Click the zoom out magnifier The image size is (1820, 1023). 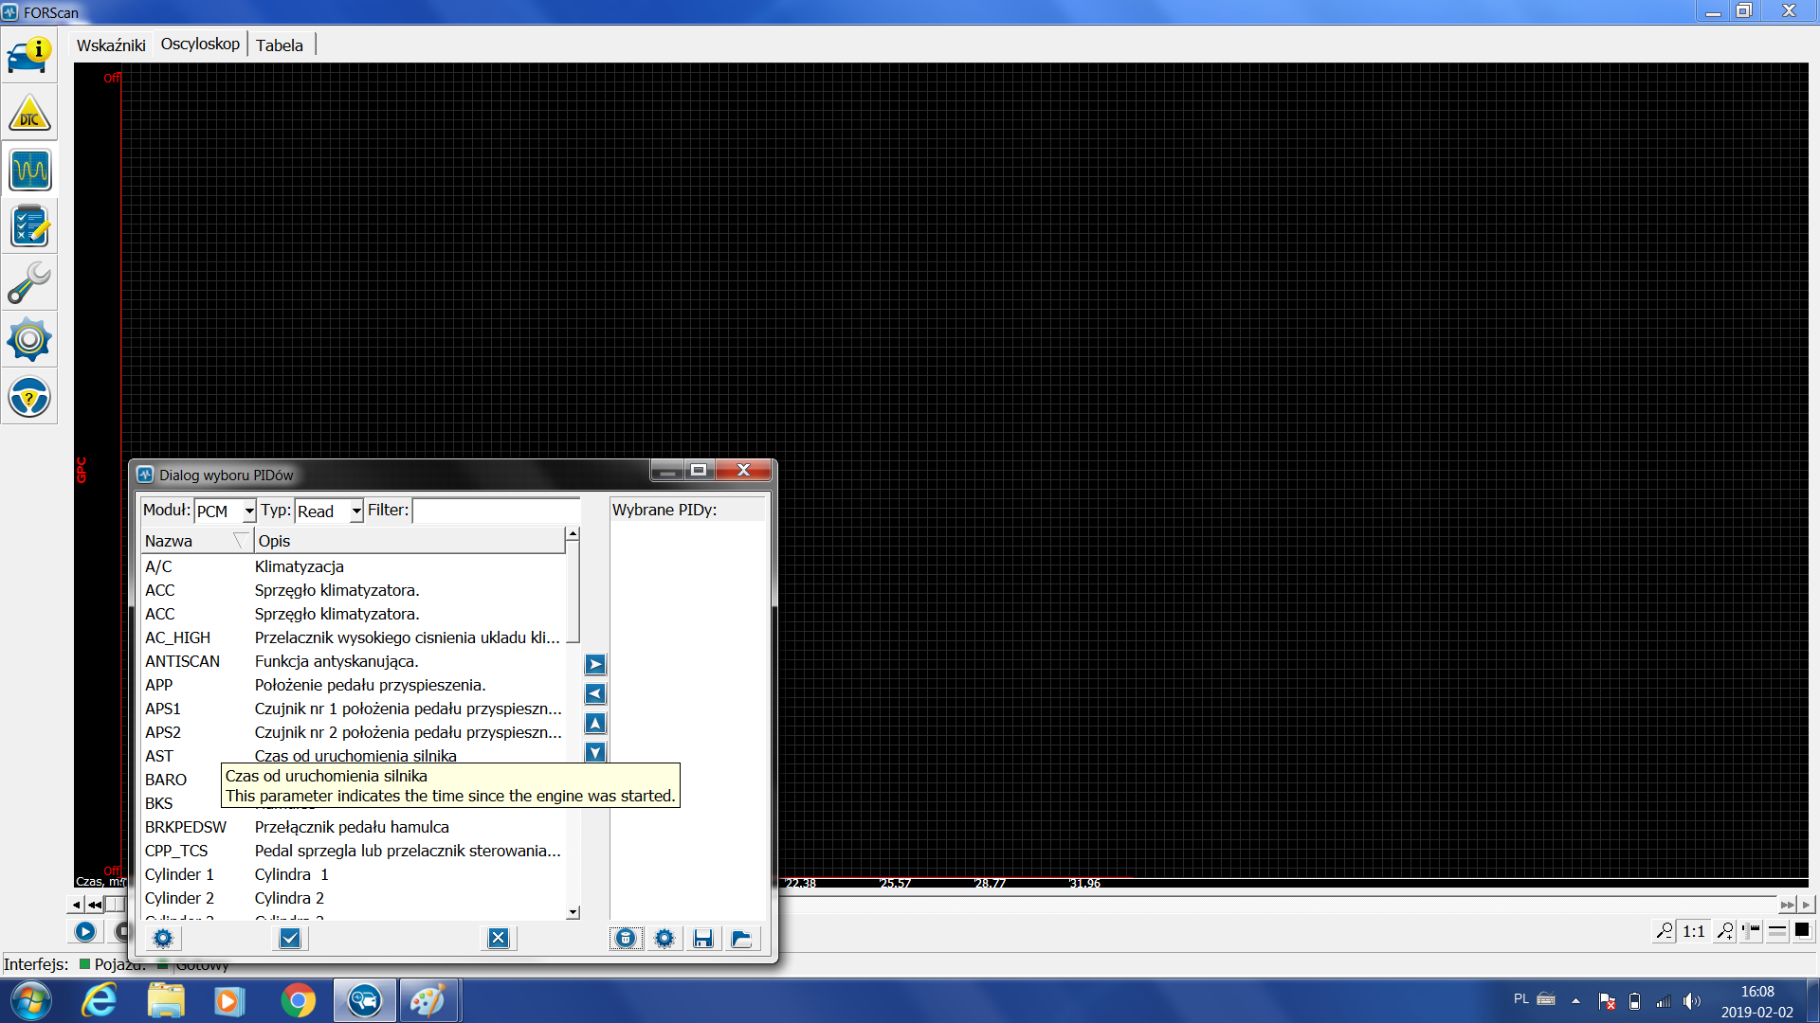point(1664,931)
